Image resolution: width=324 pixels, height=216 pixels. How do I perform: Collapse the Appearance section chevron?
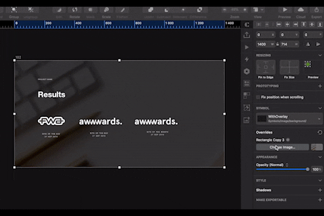(x=320, y=157)
